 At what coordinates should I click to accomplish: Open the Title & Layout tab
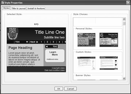point(18,8)
